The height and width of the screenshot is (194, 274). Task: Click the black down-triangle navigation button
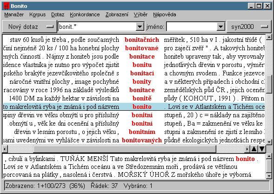point(262,149)
